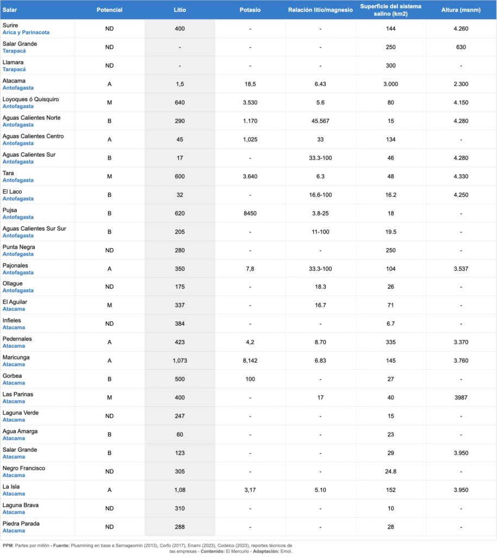Click the Aguas Calientes Sur Sur row name
Screen dimensions: 497x557
point(34,228)
